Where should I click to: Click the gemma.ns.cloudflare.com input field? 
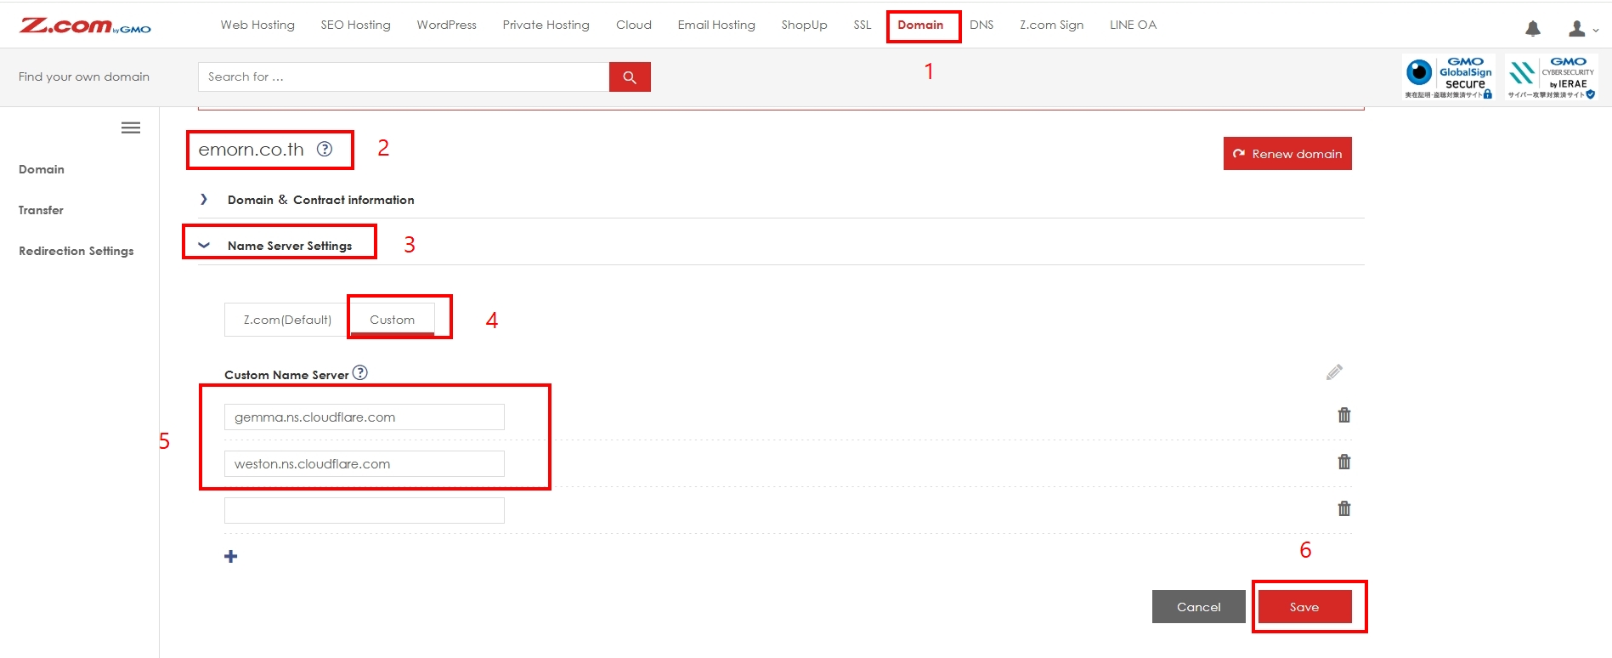pyautogui.click(x=365, y=417)
